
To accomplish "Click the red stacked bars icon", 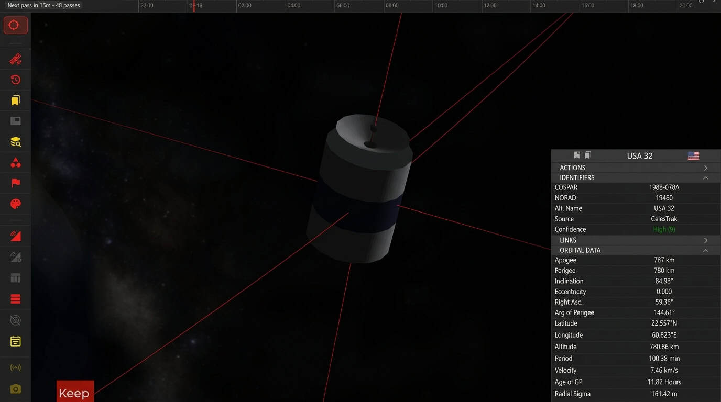I will tap(16, 299).
